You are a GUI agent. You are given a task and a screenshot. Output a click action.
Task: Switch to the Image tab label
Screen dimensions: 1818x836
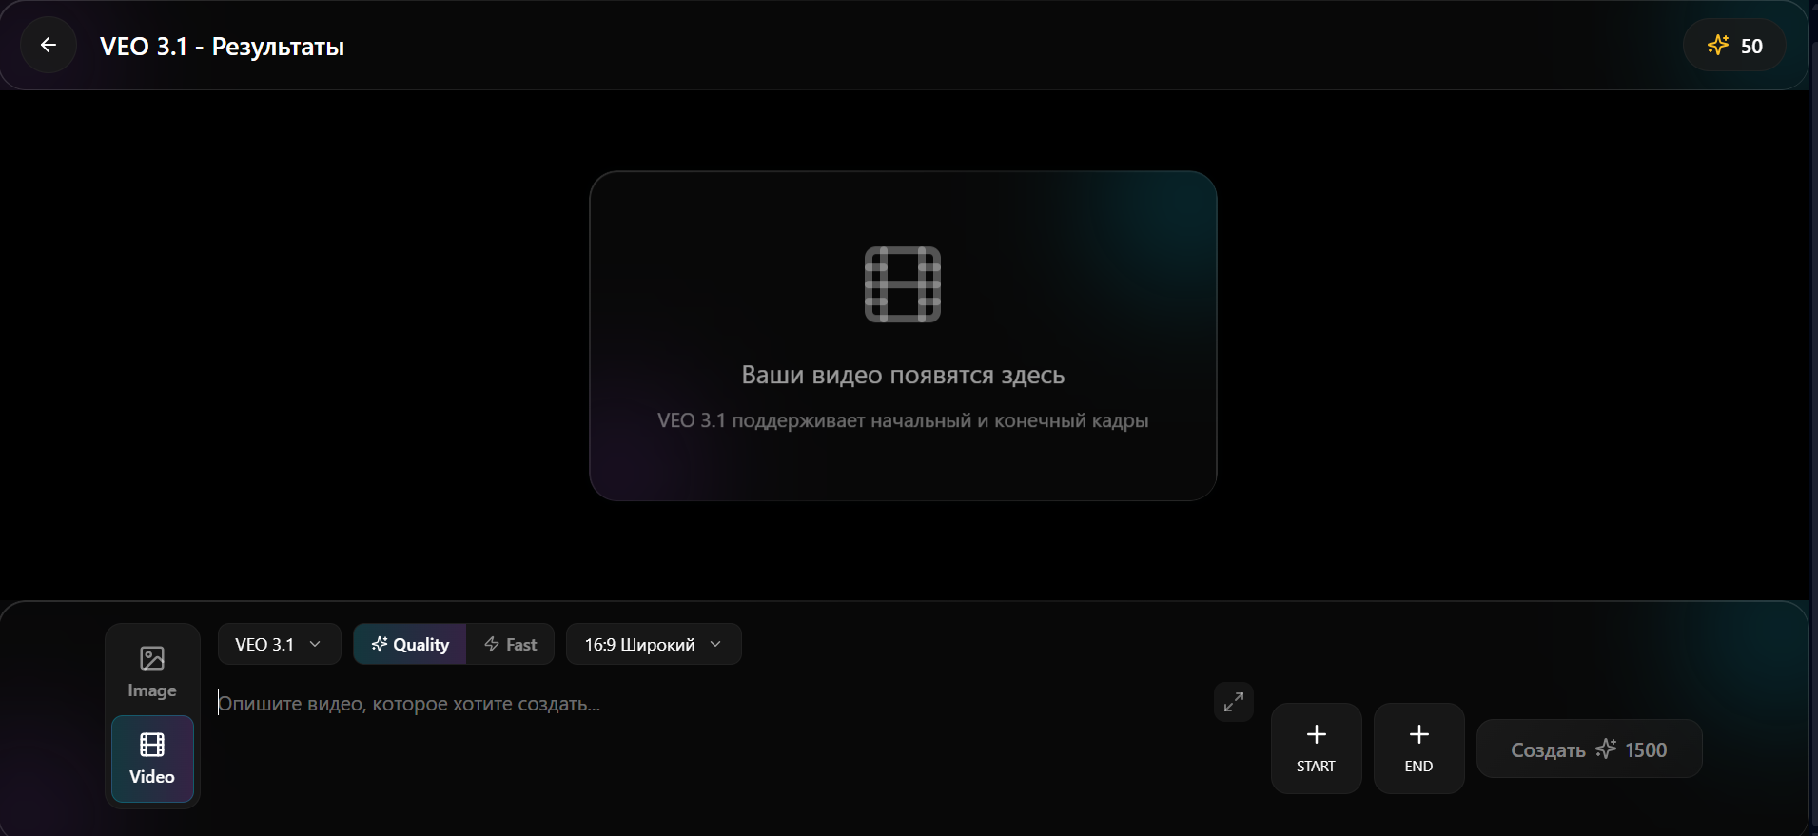(x=152, y=690)
